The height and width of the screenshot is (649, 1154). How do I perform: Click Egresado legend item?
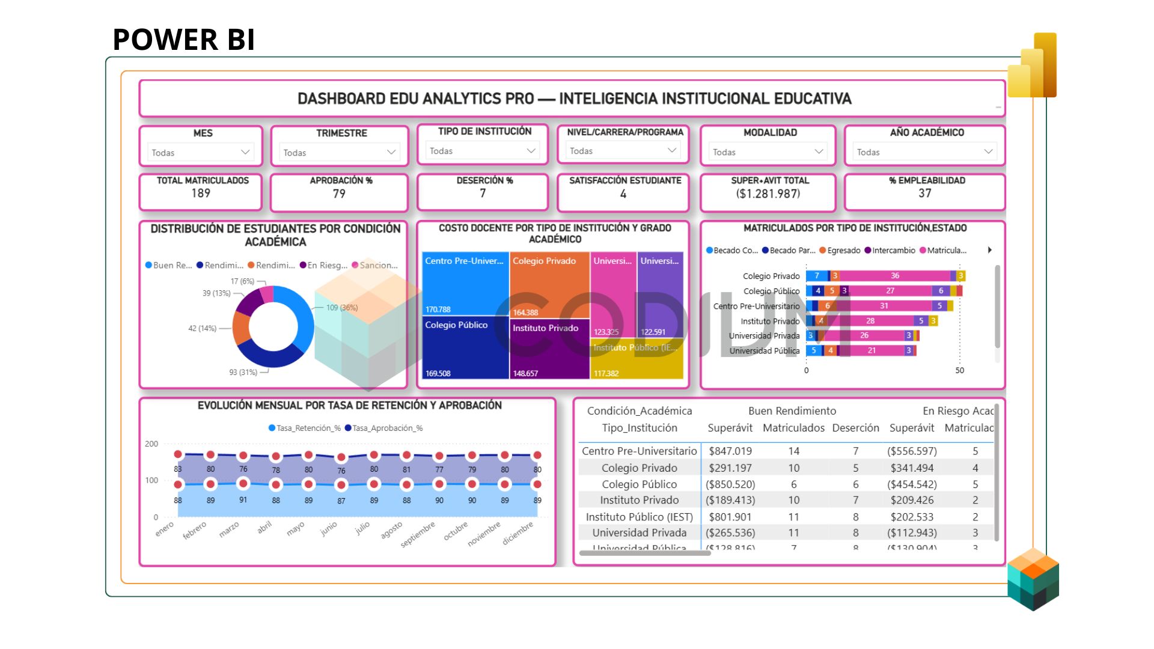840,251
